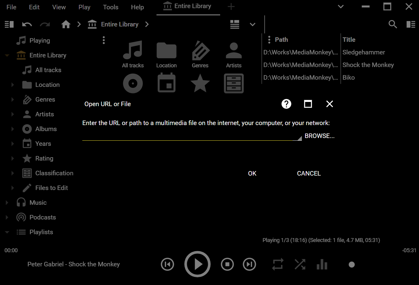
Task: Open the Tools menu
Action: [x=111, y=7]
